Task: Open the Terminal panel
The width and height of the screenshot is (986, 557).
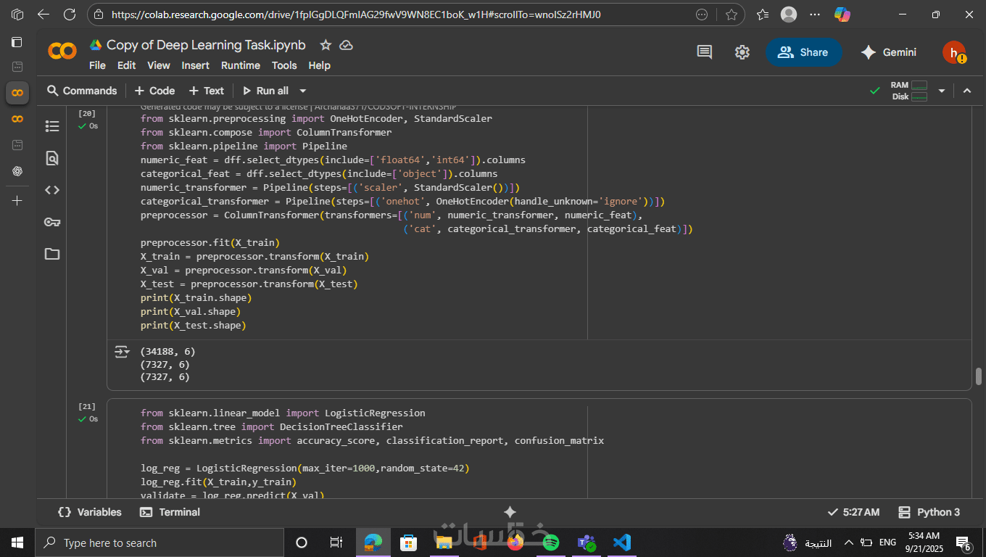Action: tap(170, 512)
